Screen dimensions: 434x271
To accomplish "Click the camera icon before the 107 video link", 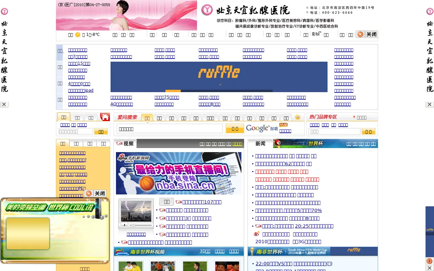I will tap(179, 202).
